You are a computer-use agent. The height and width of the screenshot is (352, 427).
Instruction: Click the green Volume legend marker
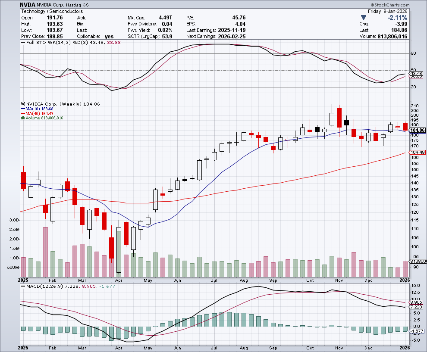(23, 118)
